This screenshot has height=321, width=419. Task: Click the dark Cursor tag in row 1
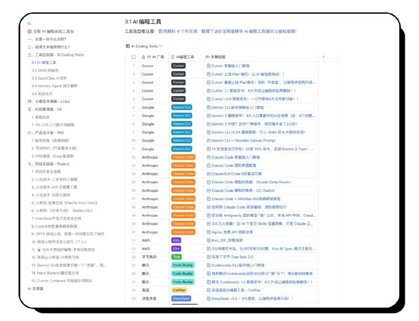click(178, 66)
